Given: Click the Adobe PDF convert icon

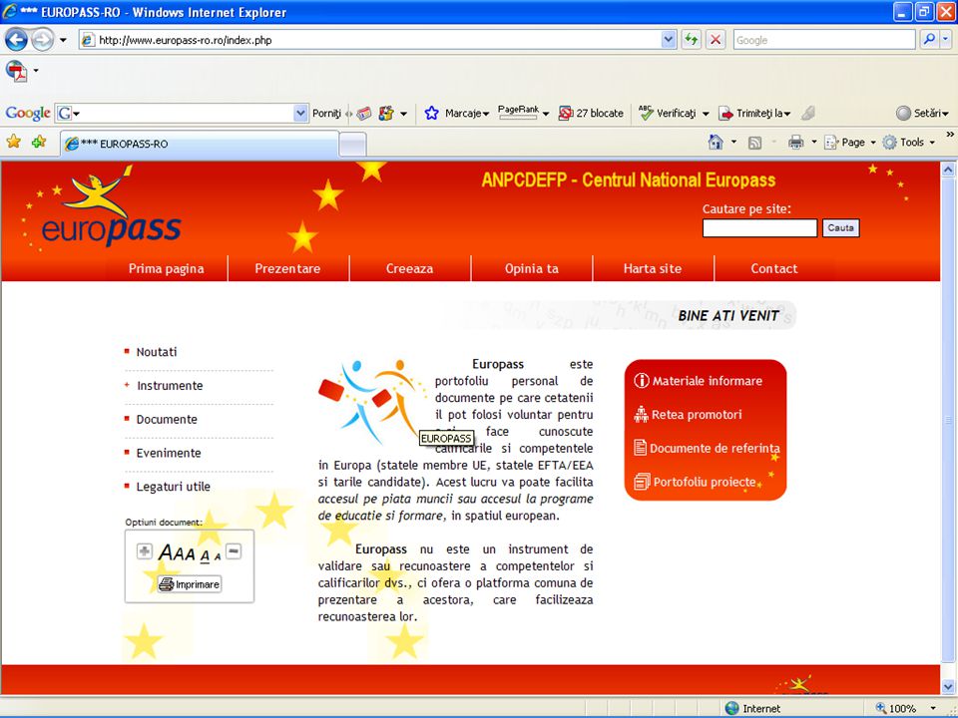Looking at the screenshot, I should pos(17,71).
